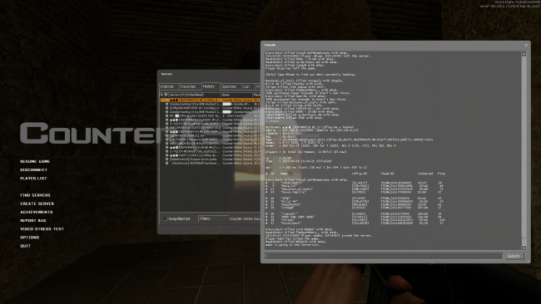The width and height of the screenshot is (541, 304).
Task: Close the Console window
Action: pos(526,45)
